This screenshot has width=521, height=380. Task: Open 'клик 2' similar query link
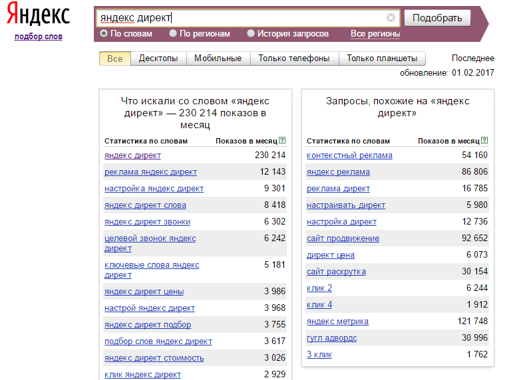pyautogui.click(x=319, y=288)
